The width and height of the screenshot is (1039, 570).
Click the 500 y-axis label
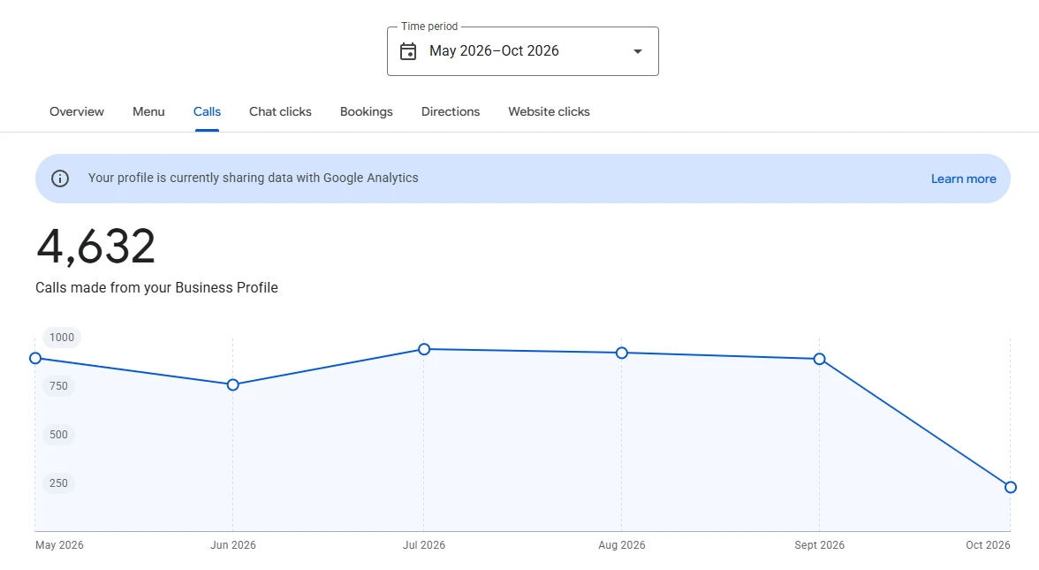pos(58,435)
